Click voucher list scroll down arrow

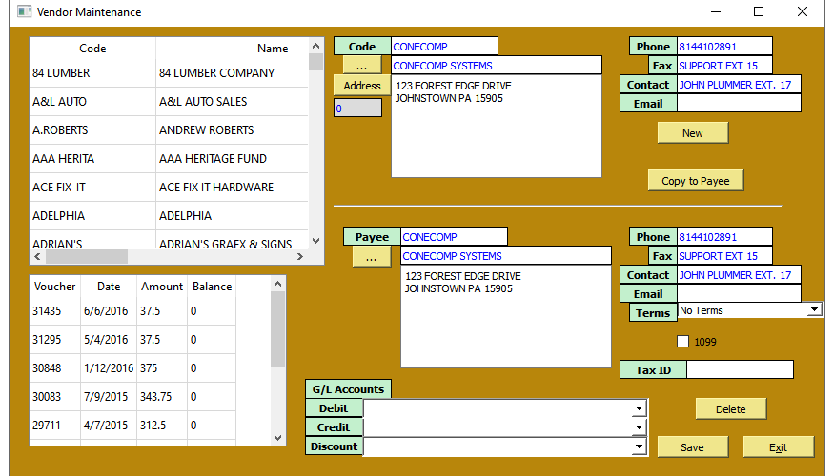[x=277, y=438]
